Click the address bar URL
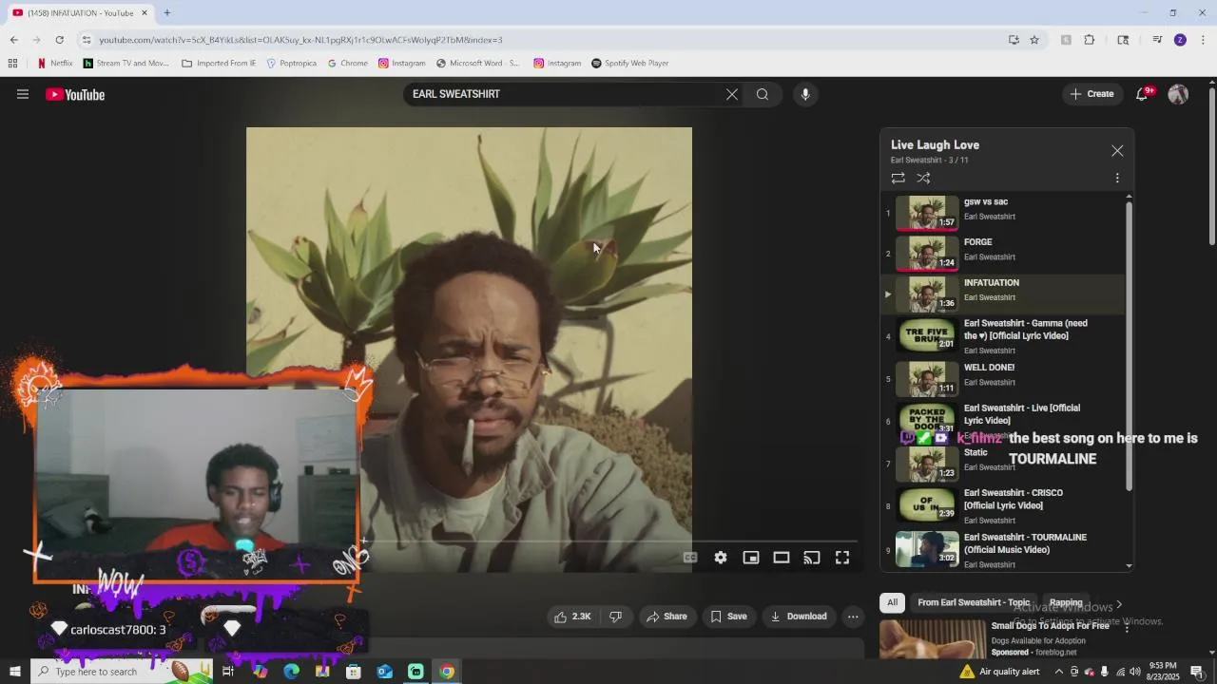 pos(300,40)
